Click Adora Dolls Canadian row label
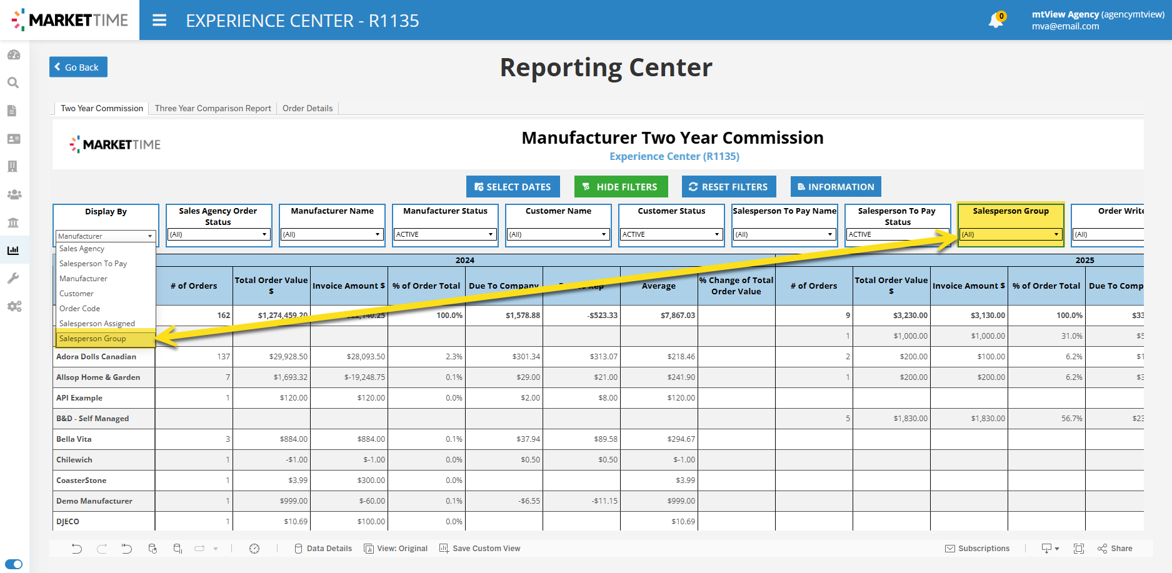Image resolution: width=1172 pixels, height=573 pixels. (x=96, y=357)
